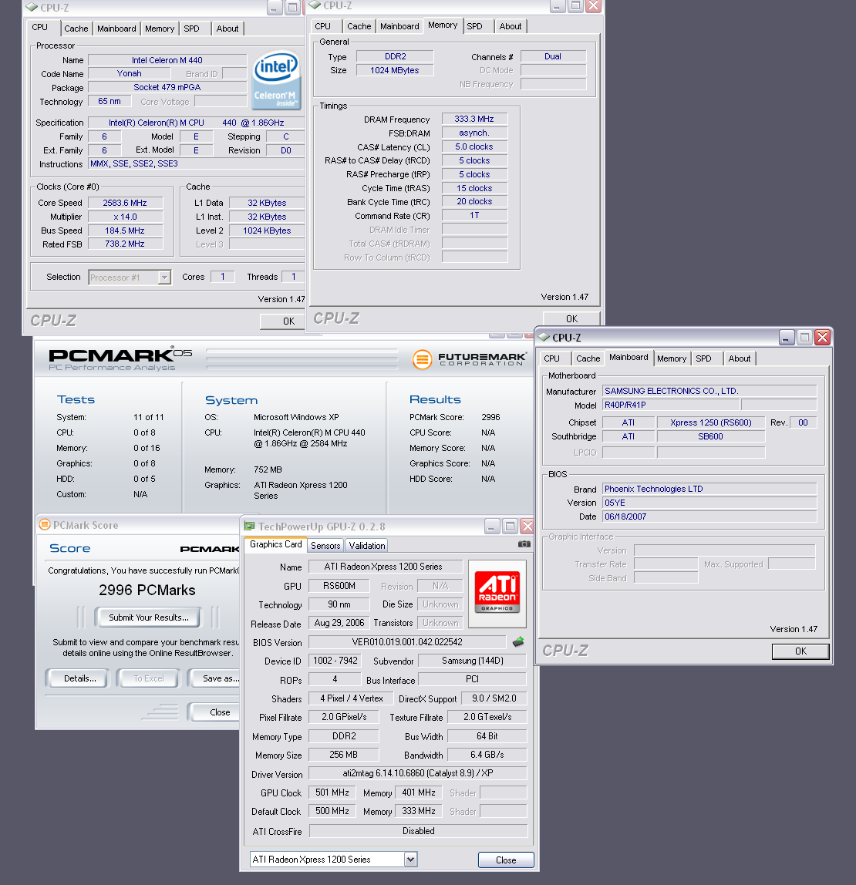Viewport: 856px width, 885px height.
Task: Click the GPU-Z screenshot camera icon
Action: point(524,544)
